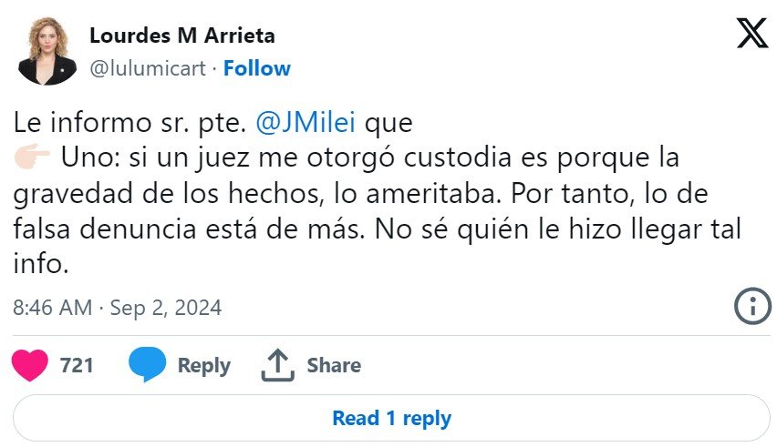Click the 8:46 AM time text
This screenshot has height=447, width=777.
pos(52,308)
